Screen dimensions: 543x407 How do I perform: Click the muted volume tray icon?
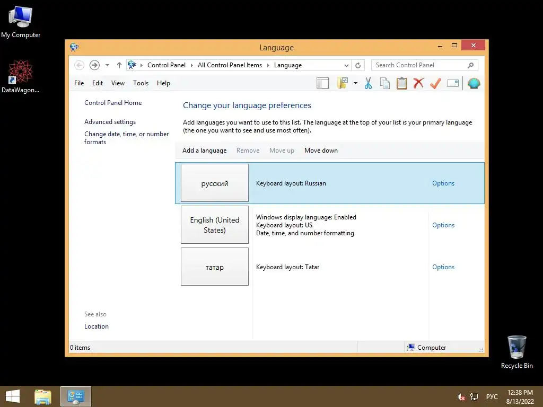click(x=461, y=397)
